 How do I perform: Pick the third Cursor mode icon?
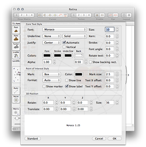pyautogui.click(x=50, y=15)
